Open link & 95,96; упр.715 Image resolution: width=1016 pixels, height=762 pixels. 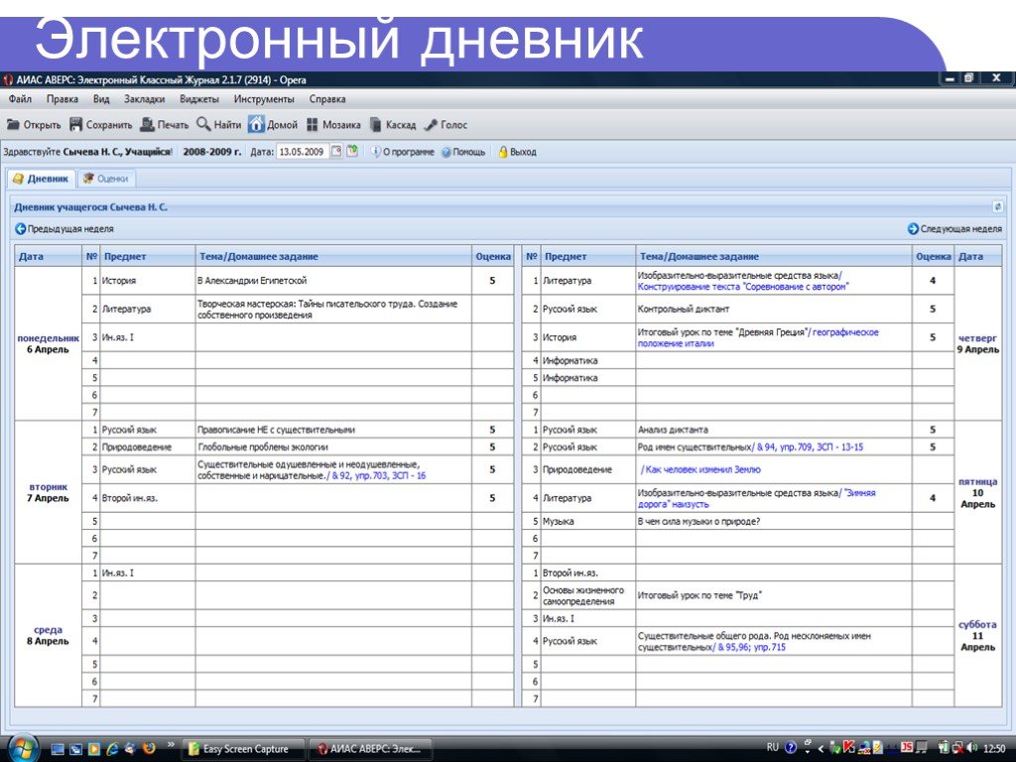point(751,647)
